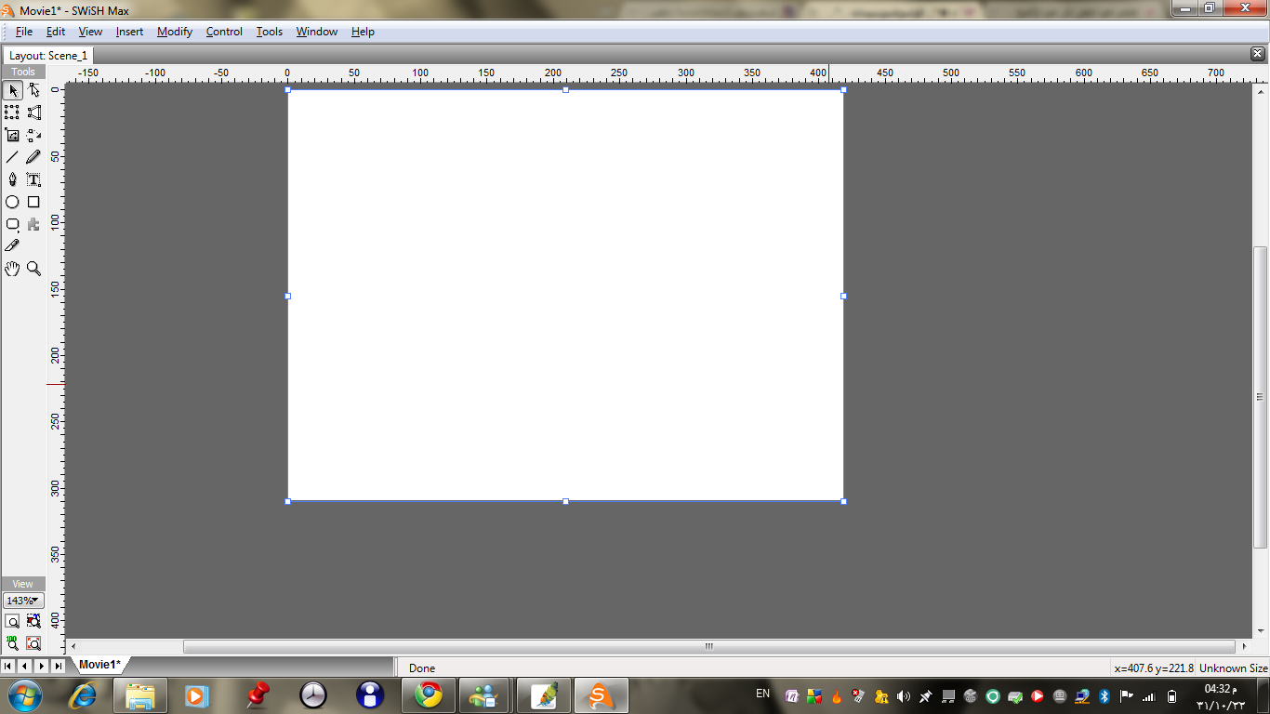Select the Line drawing tool
The image size is (1270, 714).
tap(12, 157)
